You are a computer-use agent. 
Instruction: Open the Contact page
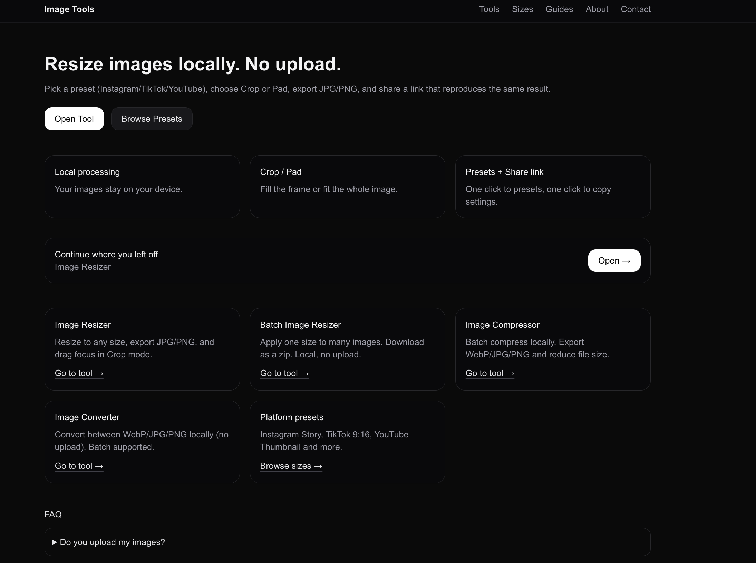tap(636, 9)
